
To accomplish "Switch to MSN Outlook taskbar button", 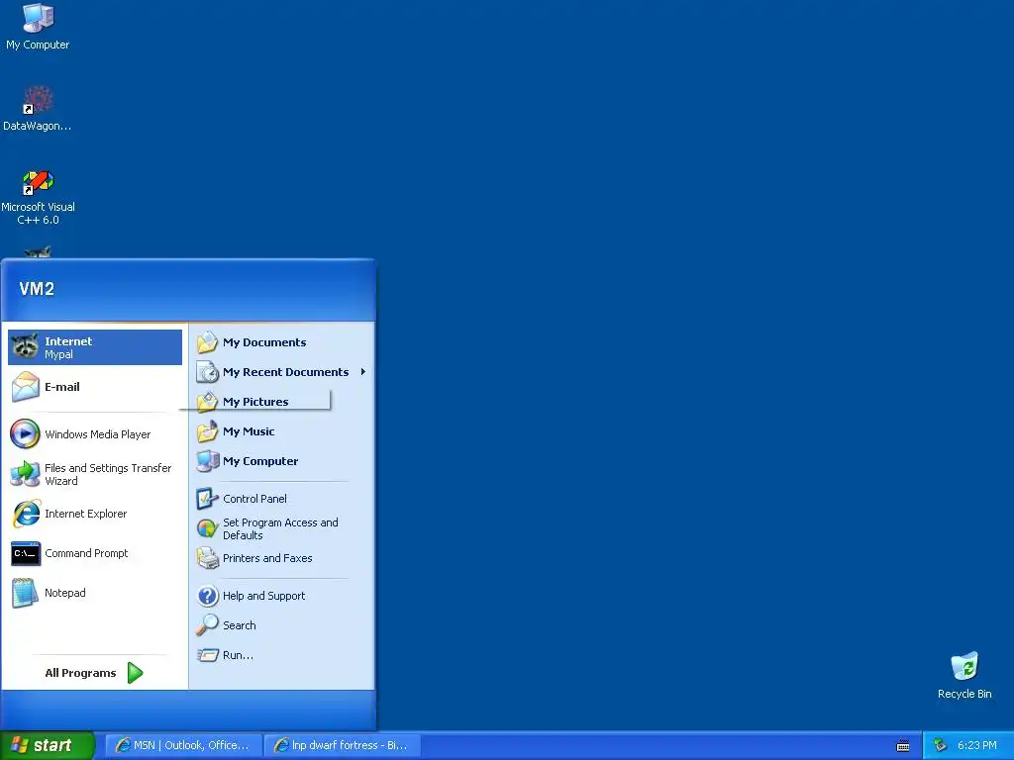I will tap(183, 746).
